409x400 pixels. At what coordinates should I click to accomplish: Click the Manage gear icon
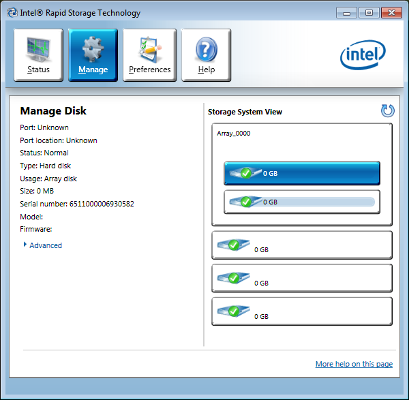pos(93,49)
